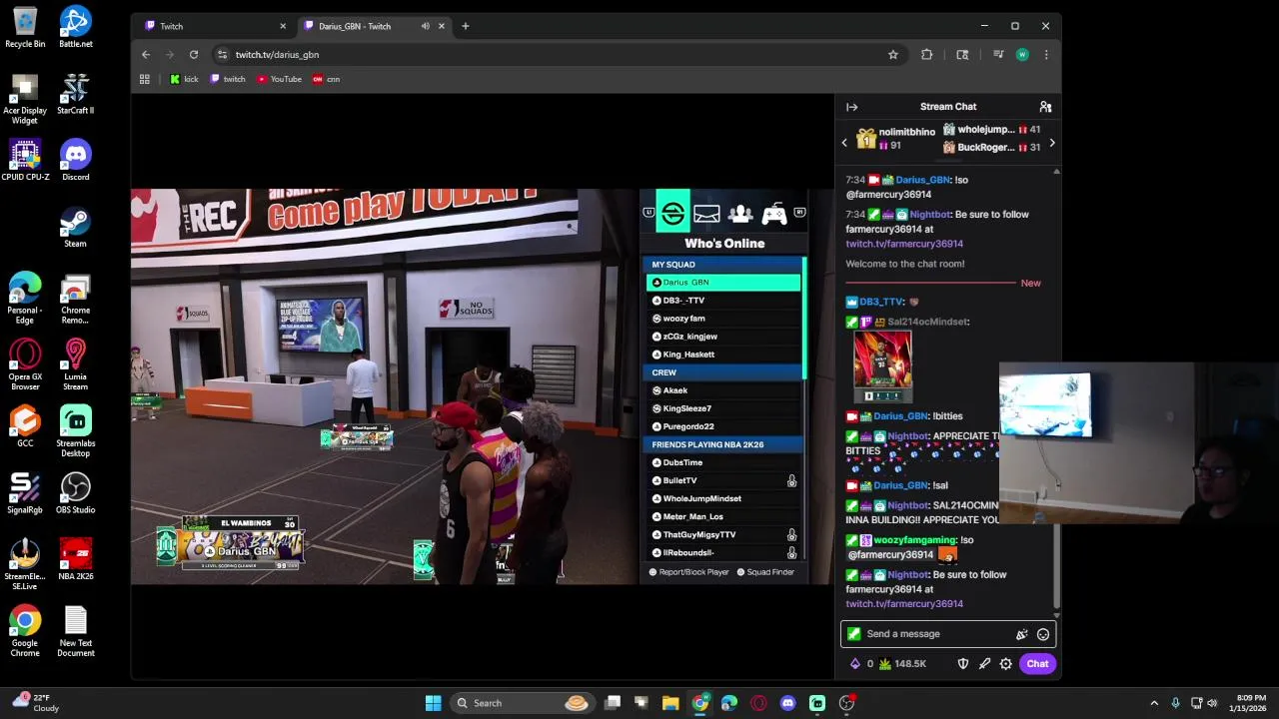Click the taskbar Search box

click(x=523, y=703)
